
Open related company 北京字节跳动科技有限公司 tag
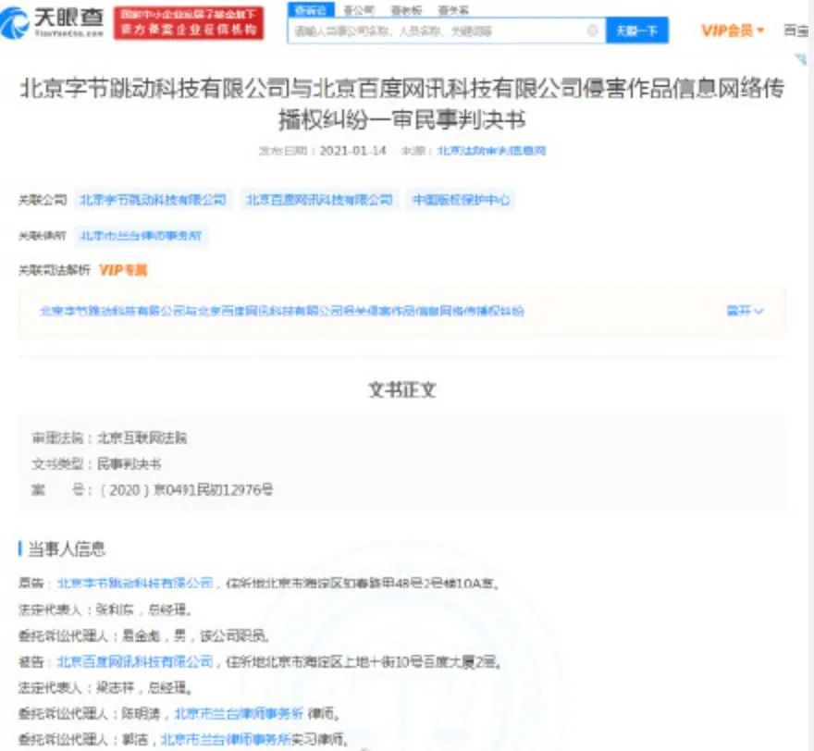(153, 200)
